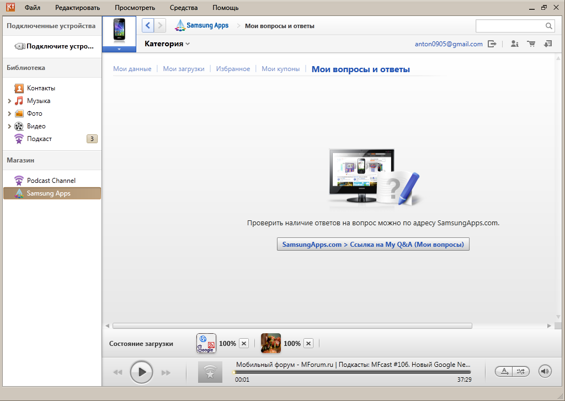This screenshot has height=401, width=565.
Task: Click the elapsed time 00:01
Action: 242,380
